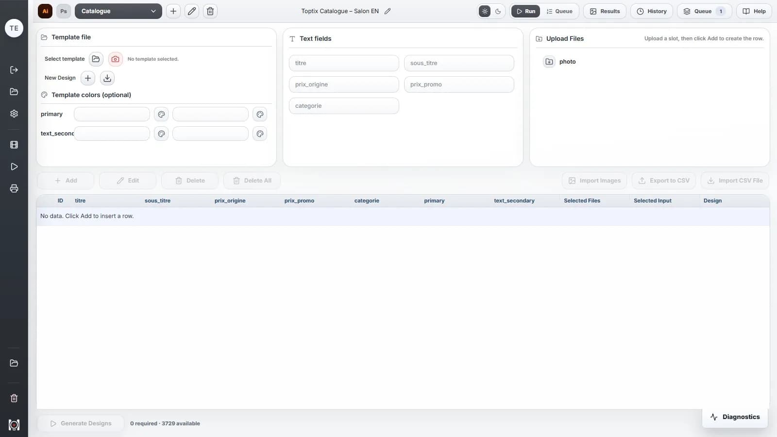This screenshot has width=777, height=437.
Task: Select Run mode toggle
Action: (525, 11)
